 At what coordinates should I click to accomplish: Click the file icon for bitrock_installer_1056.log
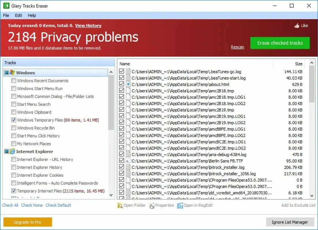(x=128, y=174)
